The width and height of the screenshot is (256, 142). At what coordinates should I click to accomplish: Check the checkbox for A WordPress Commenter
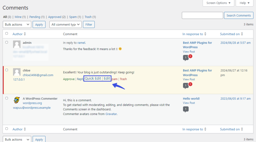[x=6, y=98]
